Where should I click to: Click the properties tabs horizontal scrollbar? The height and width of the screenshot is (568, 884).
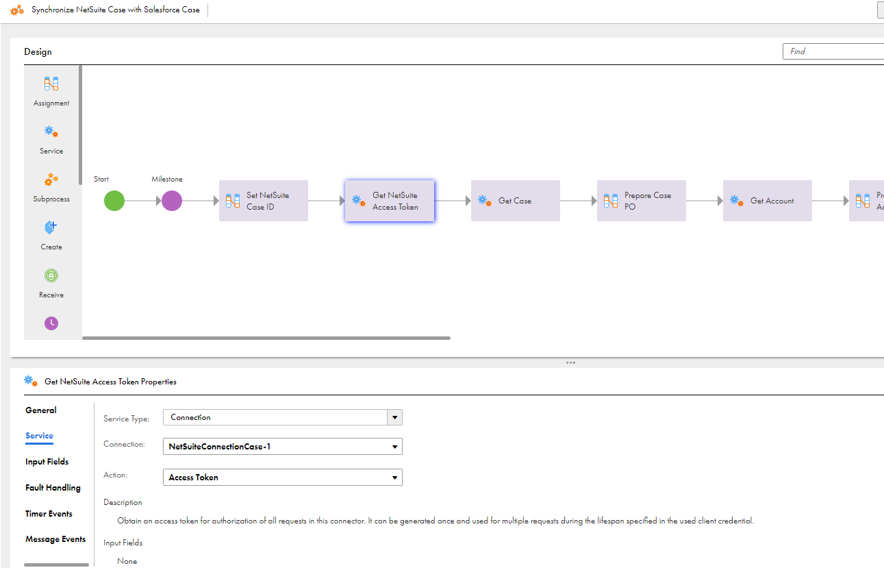[56, 565]
